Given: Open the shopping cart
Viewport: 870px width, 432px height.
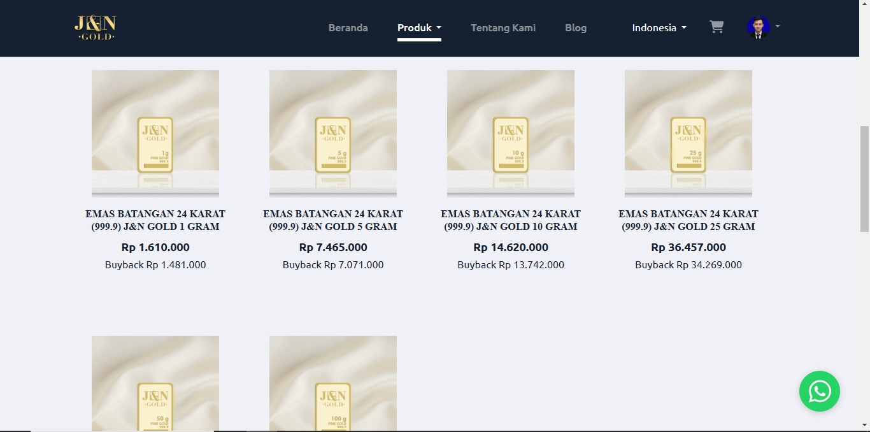Looking at the screenshot, I should [717, 27].
